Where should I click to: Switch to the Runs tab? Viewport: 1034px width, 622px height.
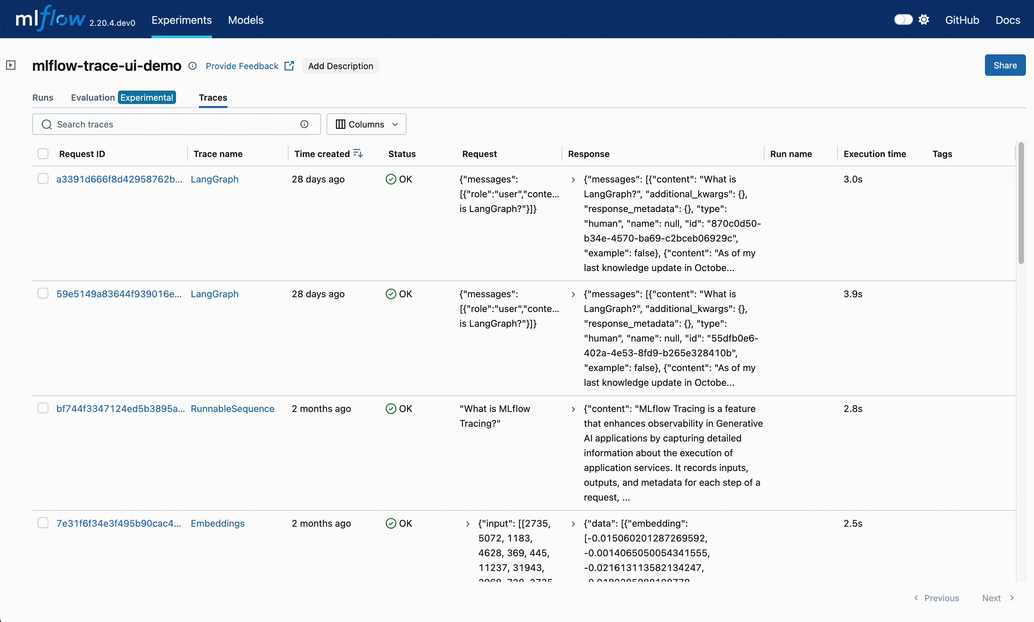[x=43, y=98]
